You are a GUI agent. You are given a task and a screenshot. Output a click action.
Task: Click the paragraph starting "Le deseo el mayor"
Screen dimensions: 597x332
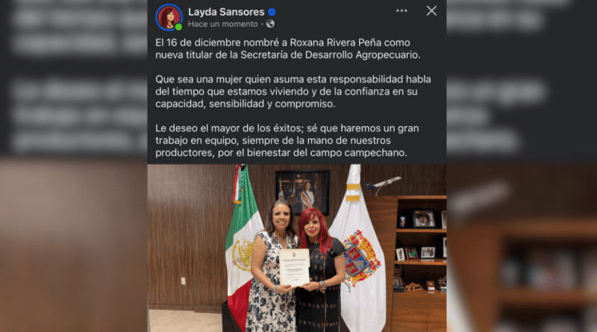[x=287, y=140]
